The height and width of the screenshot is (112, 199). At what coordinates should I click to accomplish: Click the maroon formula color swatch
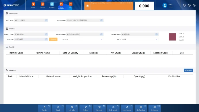172,37
